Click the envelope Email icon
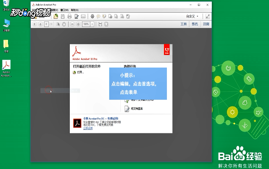Image resolution: width=269 pixels, height=169 pixels. coord(83,16)
